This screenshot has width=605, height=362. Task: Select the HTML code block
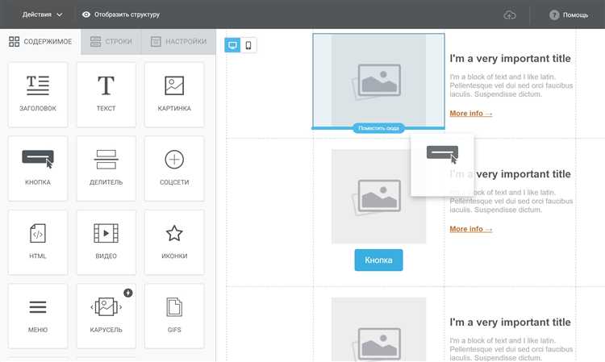[x=38, y=243]
